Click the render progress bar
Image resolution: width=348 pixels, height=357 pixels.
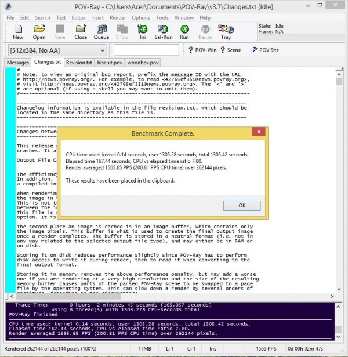pyautogui.click(x=301, y=38)
